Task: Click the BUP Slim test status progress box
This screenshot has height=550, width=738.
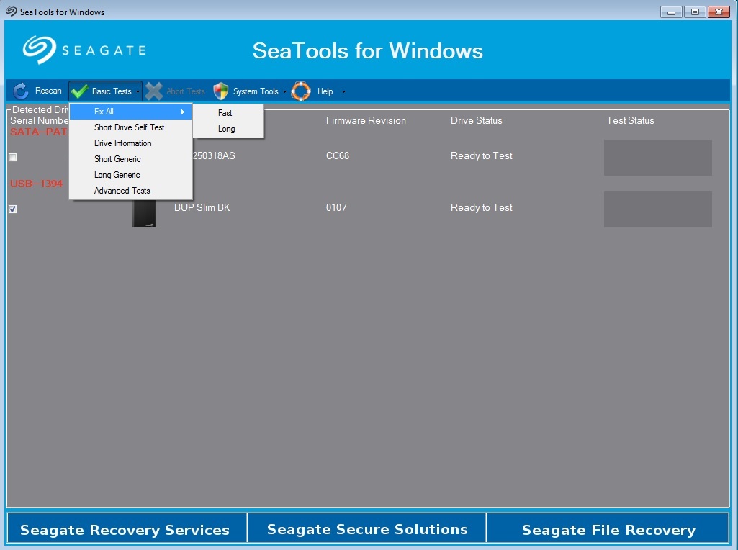Action: pos(657,209)
